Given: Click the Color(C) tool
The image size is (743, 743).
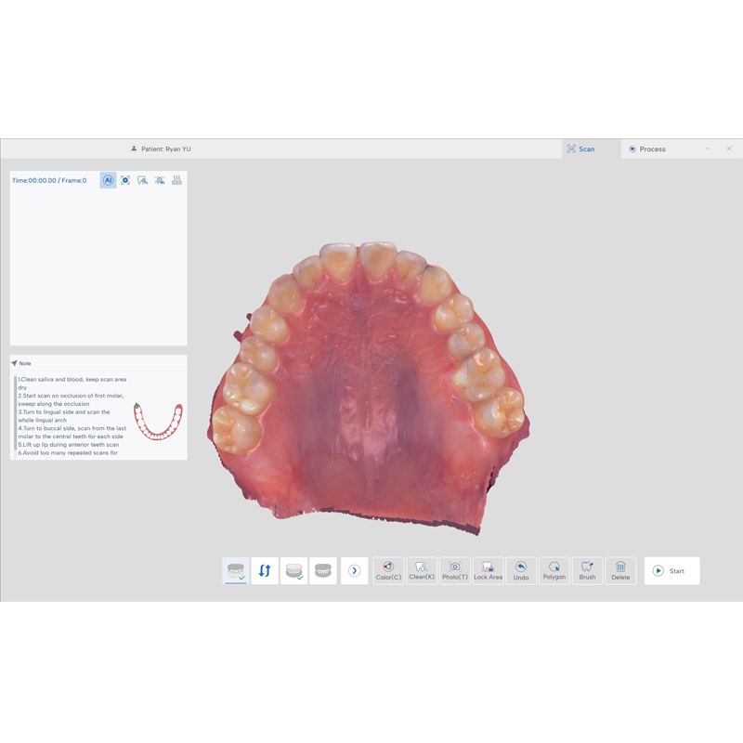Looking at the screenshot, I should coord(388,570).
